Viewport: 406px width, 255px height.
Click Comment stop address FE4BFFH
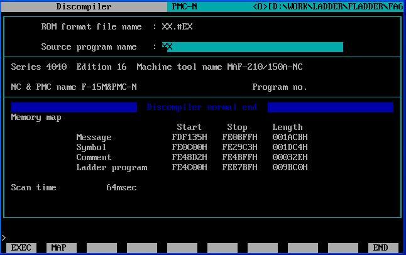tap(240, 157)
